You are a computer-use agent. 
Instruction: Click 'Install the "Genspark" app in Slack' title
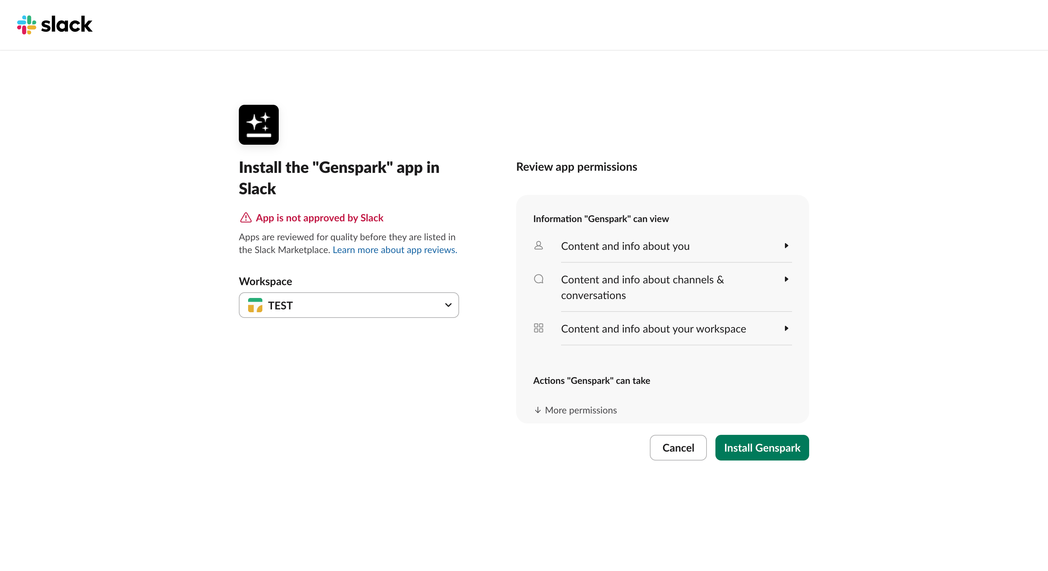(x=339, y=178)
